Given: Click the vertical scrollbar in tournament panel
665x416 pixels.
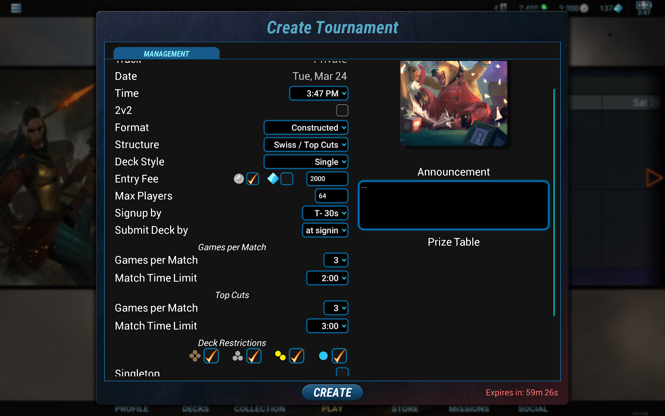Looking at the screenshot, I should [x=554, y=202].
